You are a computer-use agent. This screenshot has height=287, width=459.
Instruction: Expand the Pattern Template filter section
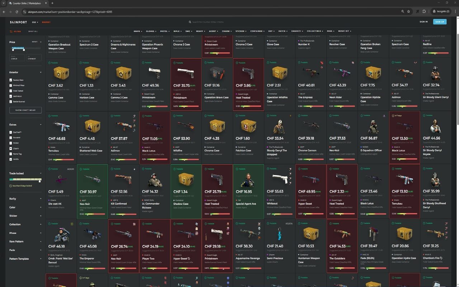(25, 259)
